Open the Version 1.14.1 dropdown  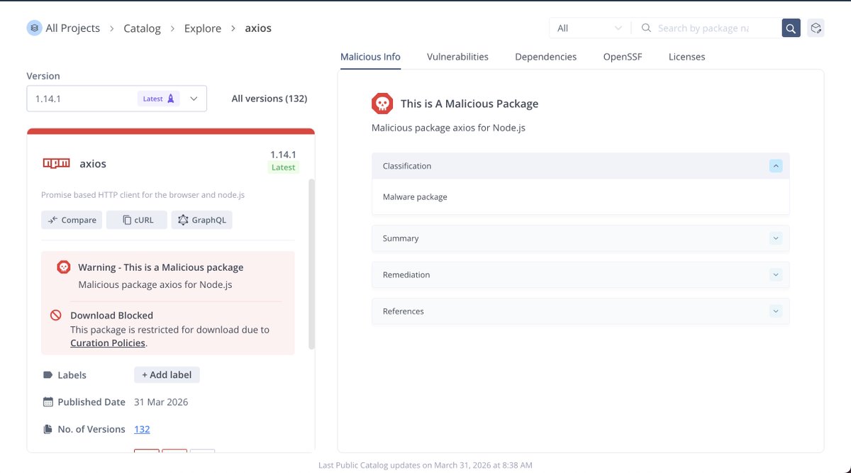click(116, 99)
